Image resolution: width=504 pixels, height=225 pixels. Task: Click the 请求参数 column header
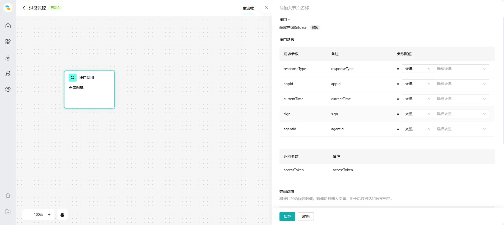pos(291,54)
